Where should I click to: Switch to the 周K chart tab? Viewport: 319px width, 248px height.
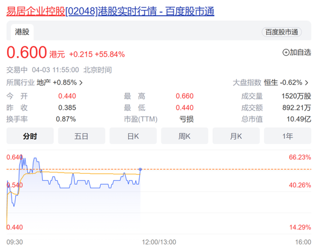(184, 136)
